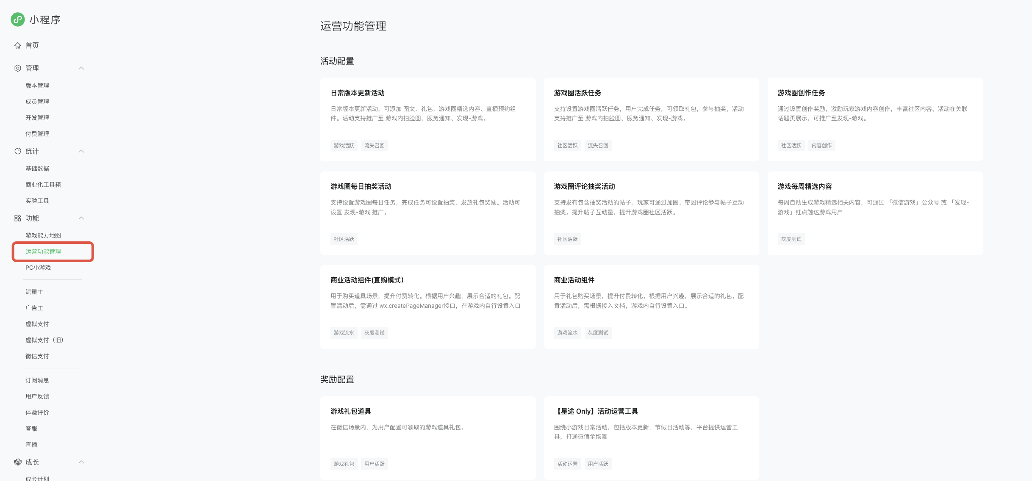Go to PC小游戏 menu entry

(38, 268)
